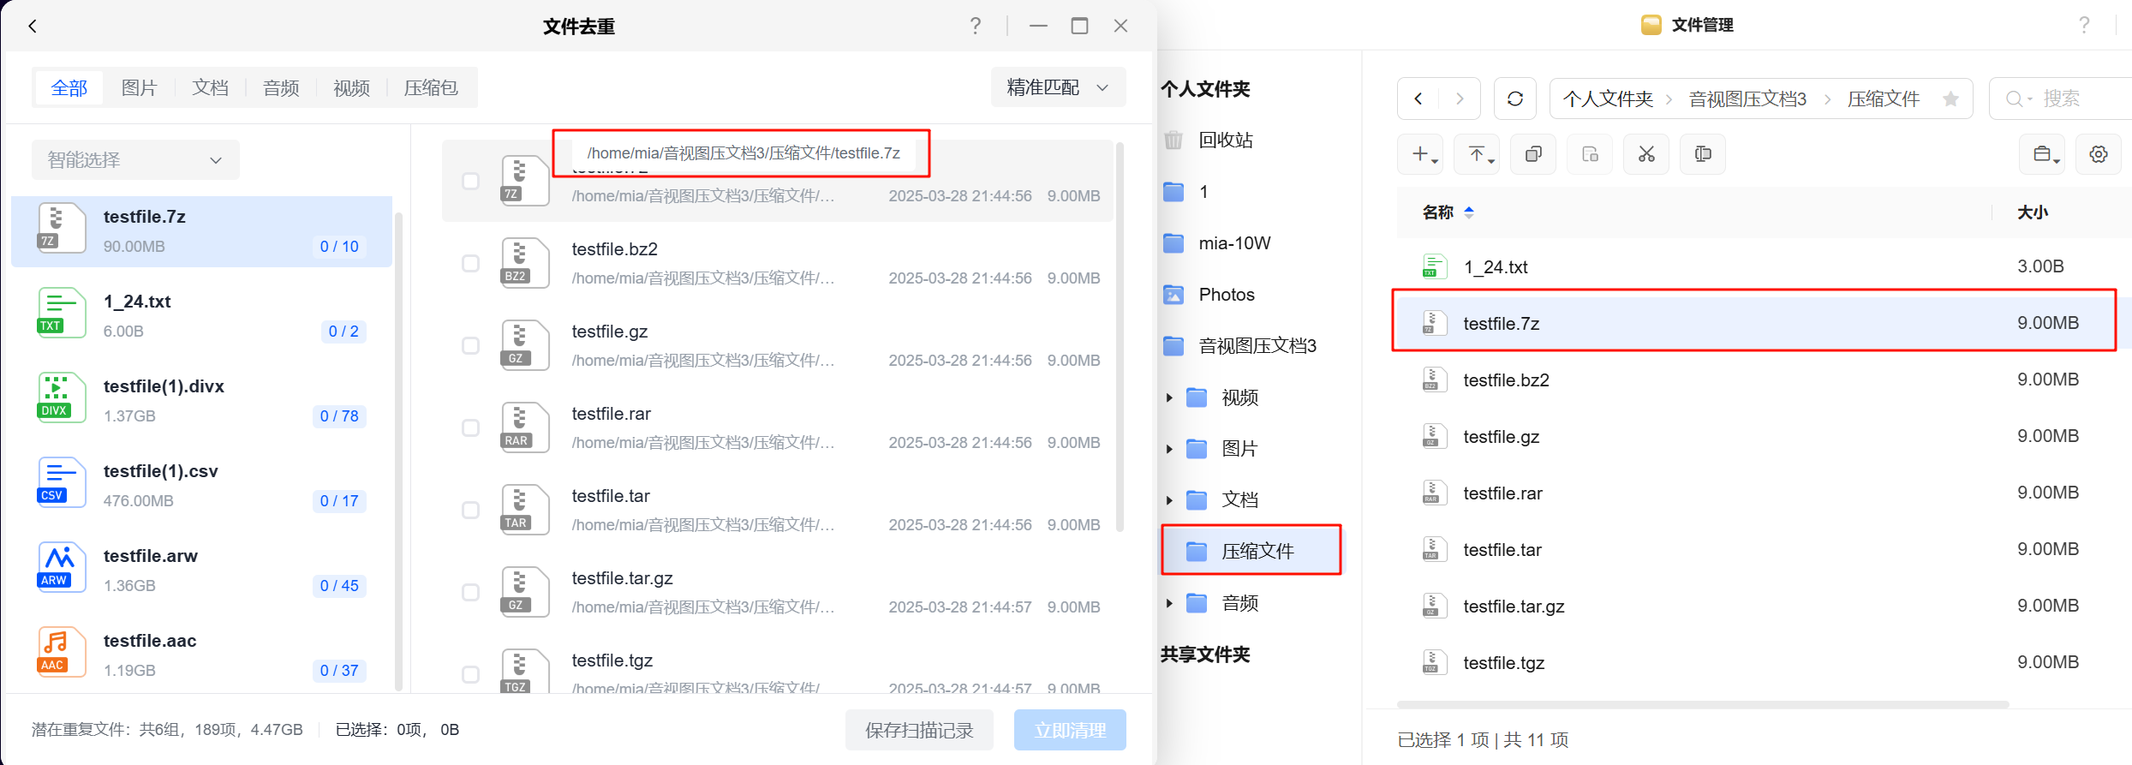Image resolution: width=2132 pixels, height=765 pixels.
Task: Switch to the 压缩包 tab
Action: click(430, 88)
